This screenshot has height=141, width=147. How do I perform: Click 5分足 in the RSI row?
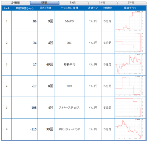[107, 43]
